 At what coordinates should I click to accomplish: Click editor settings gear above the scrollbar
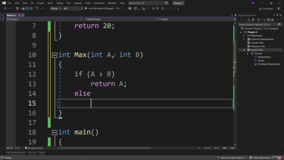click(236, 15)
